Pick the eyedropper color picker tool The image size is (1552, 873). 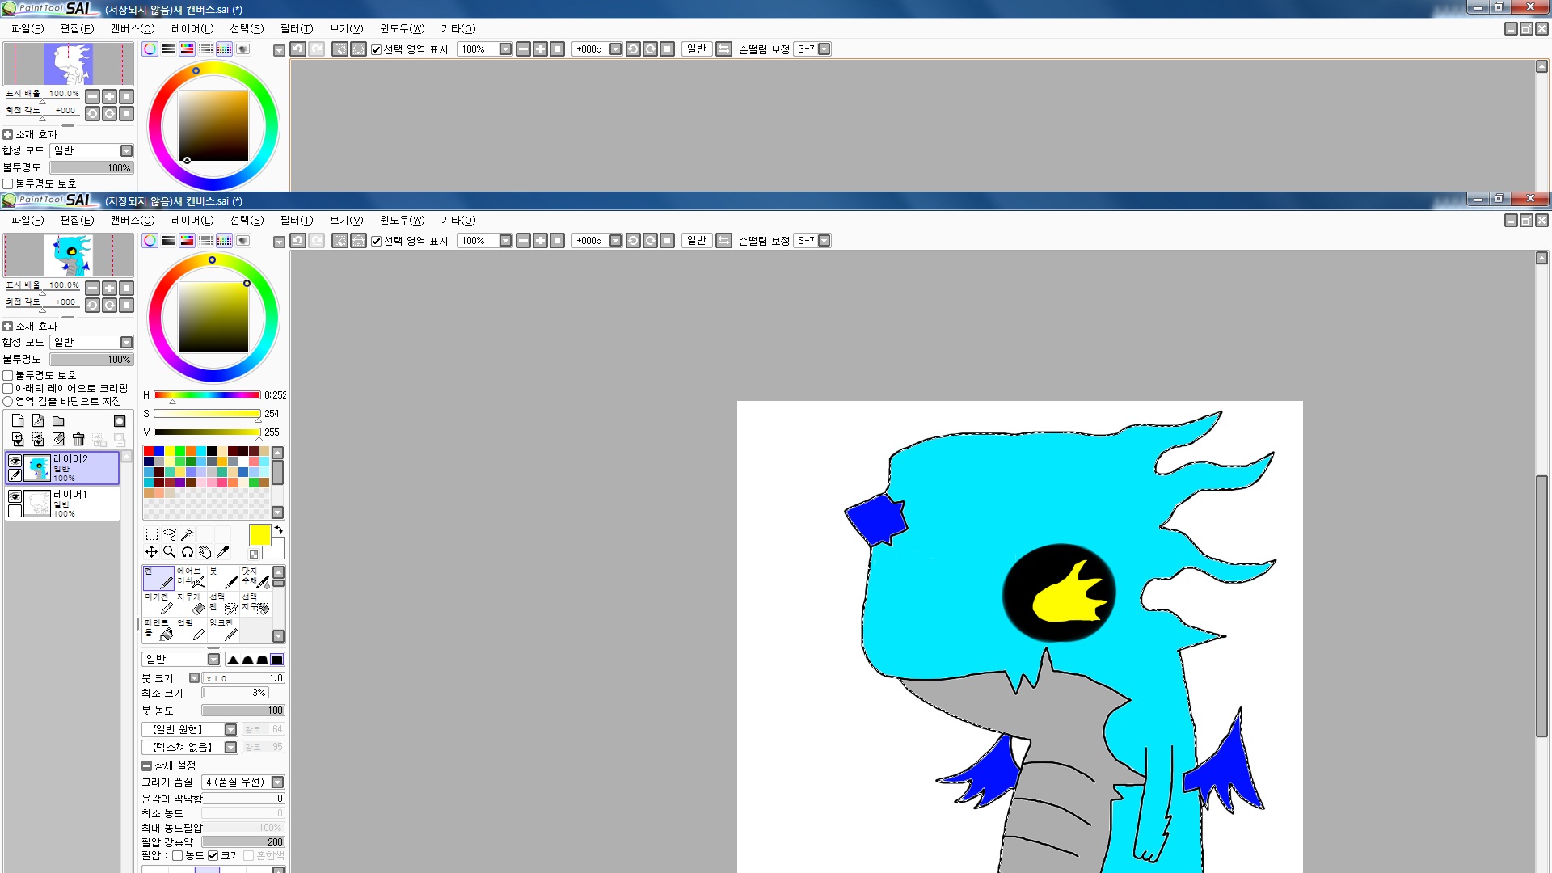223,552
